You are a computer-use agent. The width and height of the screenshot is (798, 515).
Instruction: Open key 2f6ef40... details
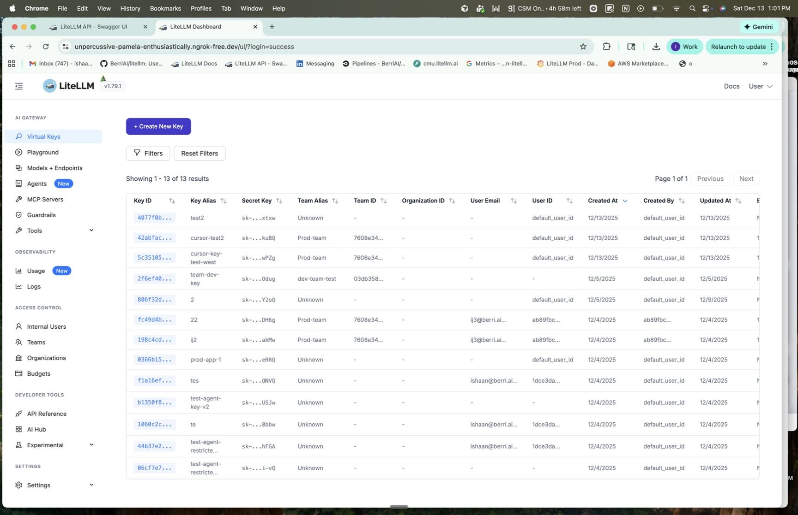(x=154, y=278)
